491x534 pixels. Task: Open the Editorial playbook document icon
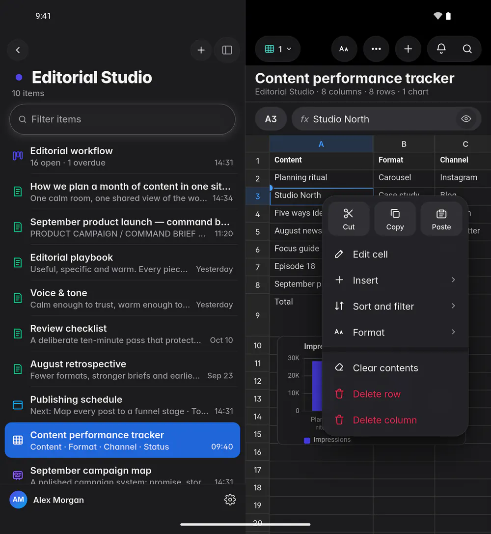[x=18, y=262]
